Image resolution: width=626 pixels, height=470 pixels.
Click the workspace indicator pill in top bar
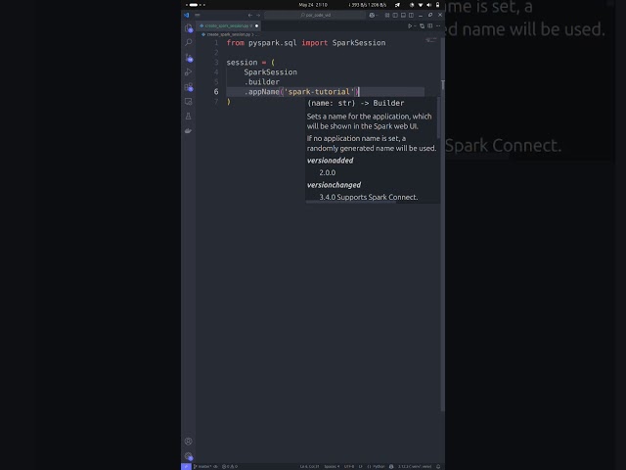pyautogui.click(x=194, y=5)
